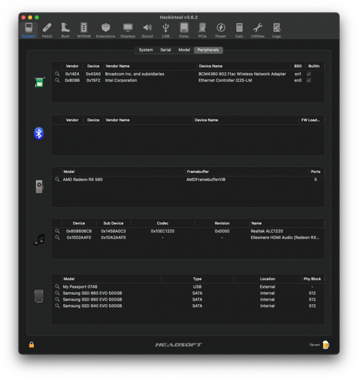Open the Extensions toolbar section
Screen dimensions: 358x379
(106, 30)
